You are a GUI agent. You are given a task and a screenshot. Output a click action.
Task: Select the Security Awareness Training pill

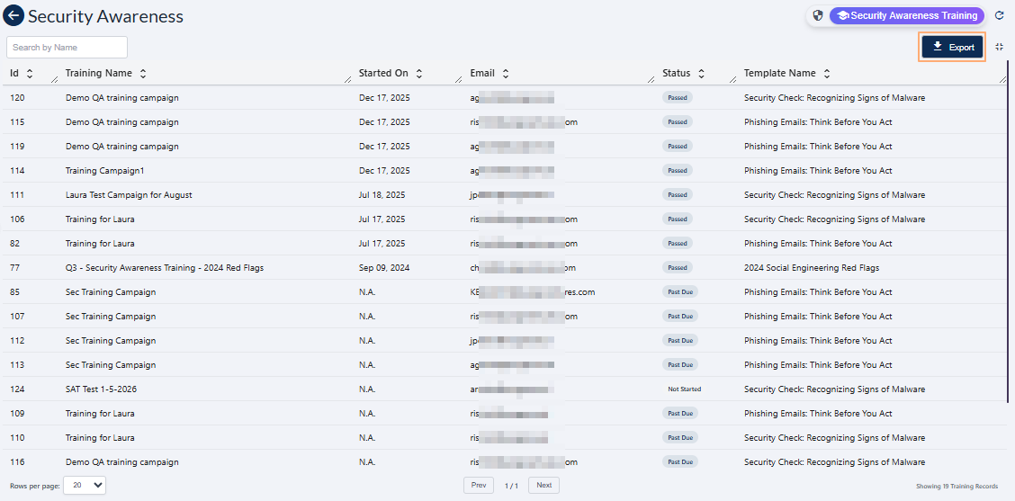point(906,15)
